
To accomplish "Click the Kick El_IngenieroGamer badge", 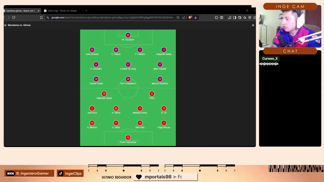I will [29, 173].
